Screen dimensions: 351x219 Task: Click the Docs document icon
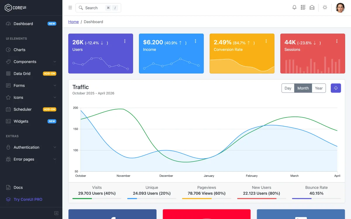point(8,187)
